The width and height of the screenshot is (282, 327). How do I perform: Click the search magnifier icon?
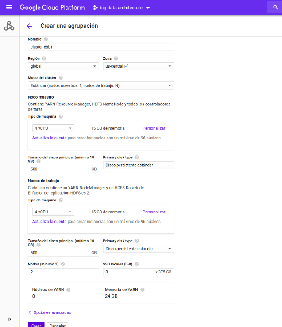tap(275, 7)
